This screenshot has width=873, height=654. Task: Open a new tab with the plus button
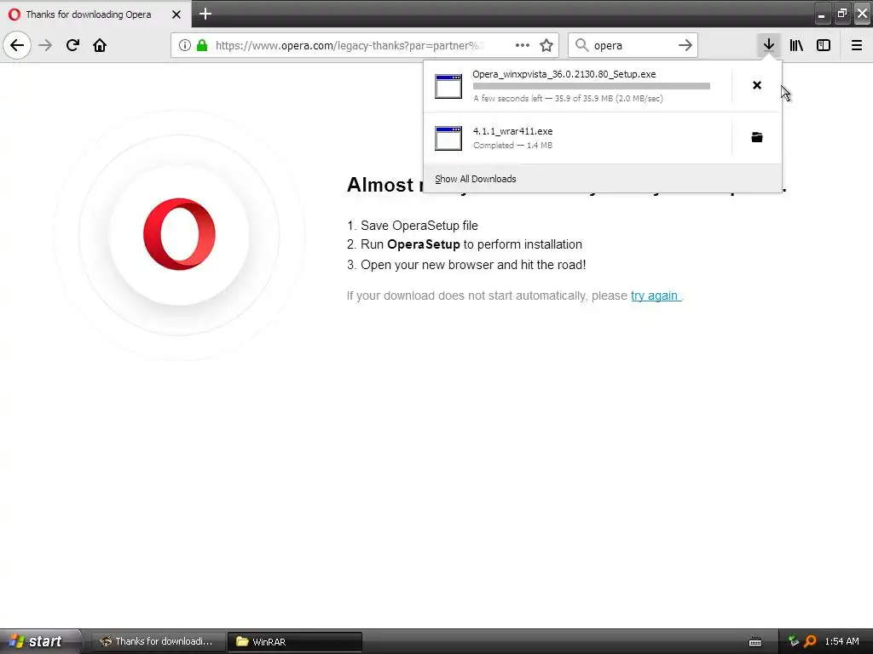(x=205, y=14)
